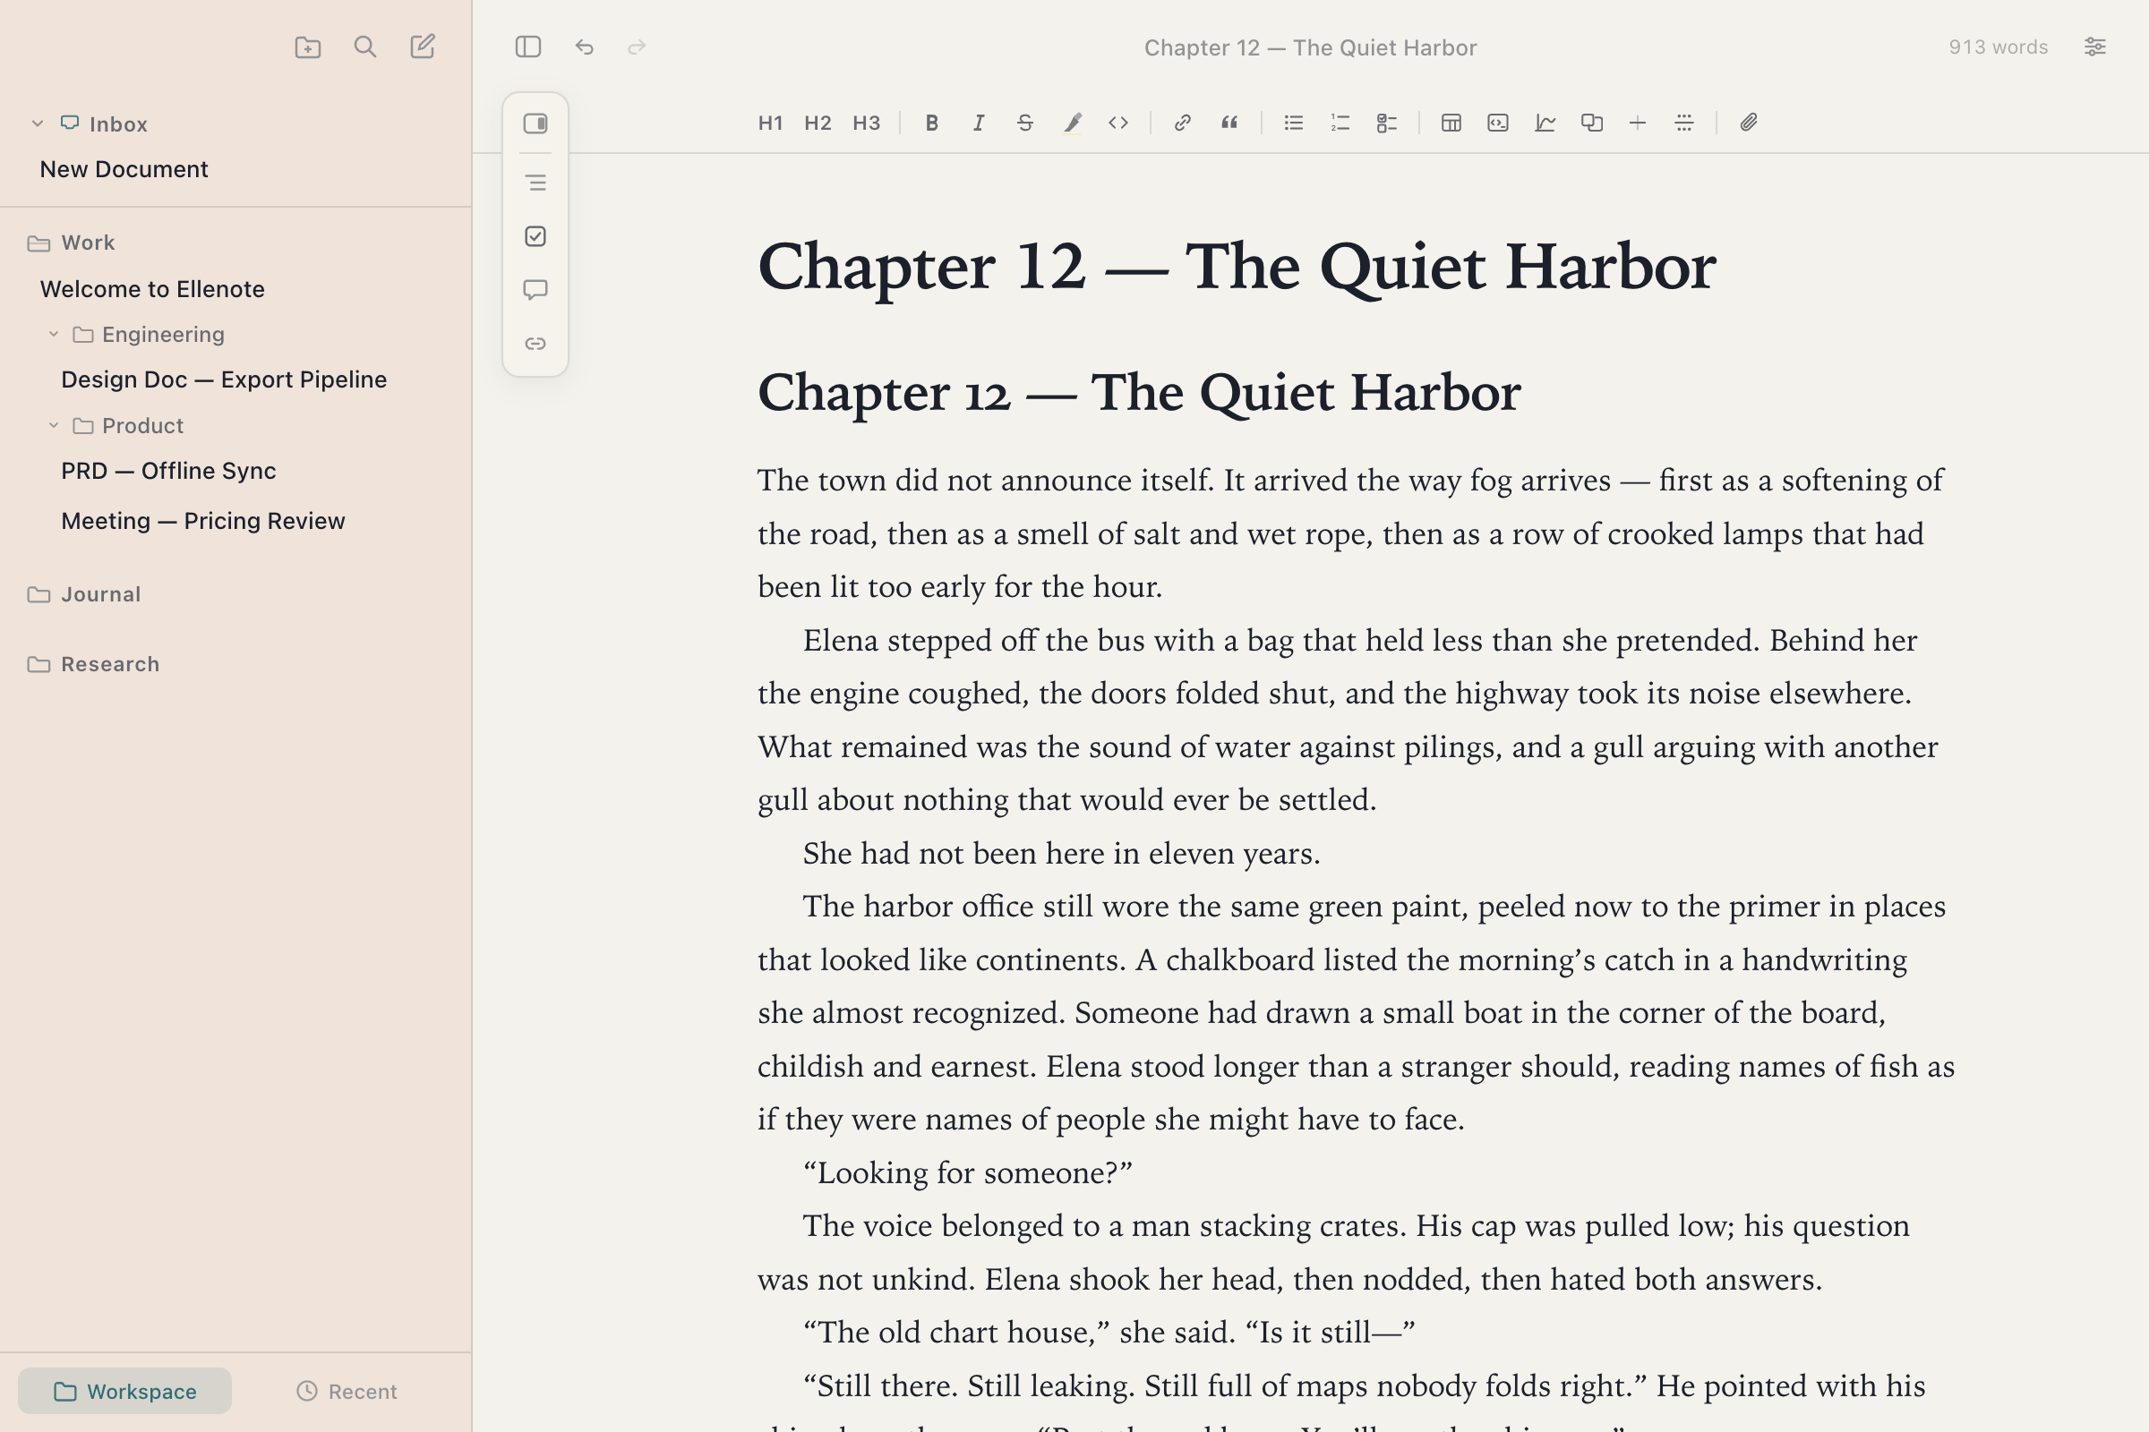Image resolution: width=2149 pixels, height=1432 pixels.
Task: Switch to the Workspace tab
Action: [125, 1391]
